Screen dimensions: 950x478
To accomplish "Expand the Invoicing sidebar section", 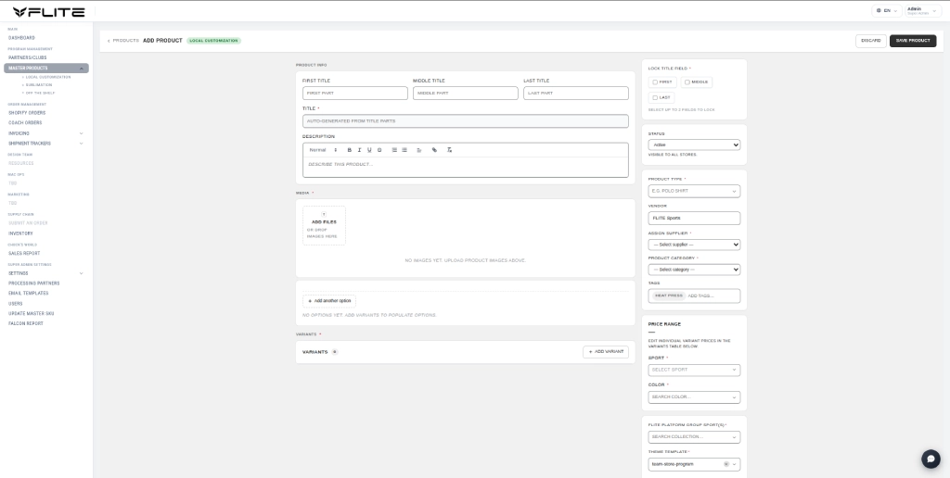I will click(82, 133).
